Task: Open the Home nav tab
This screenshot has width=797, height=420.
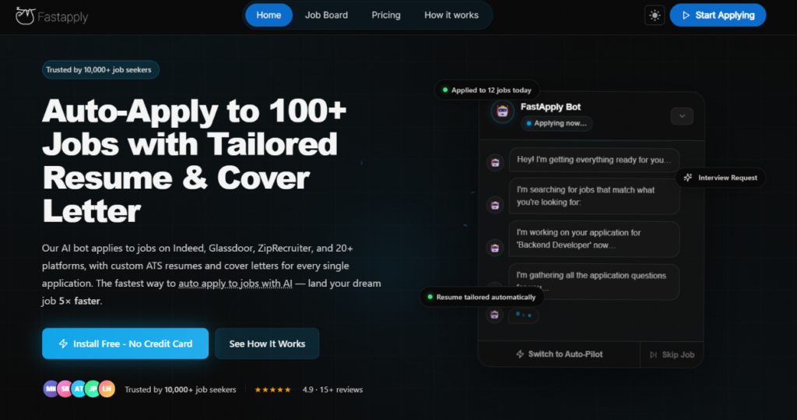Action: click(269, 16)
